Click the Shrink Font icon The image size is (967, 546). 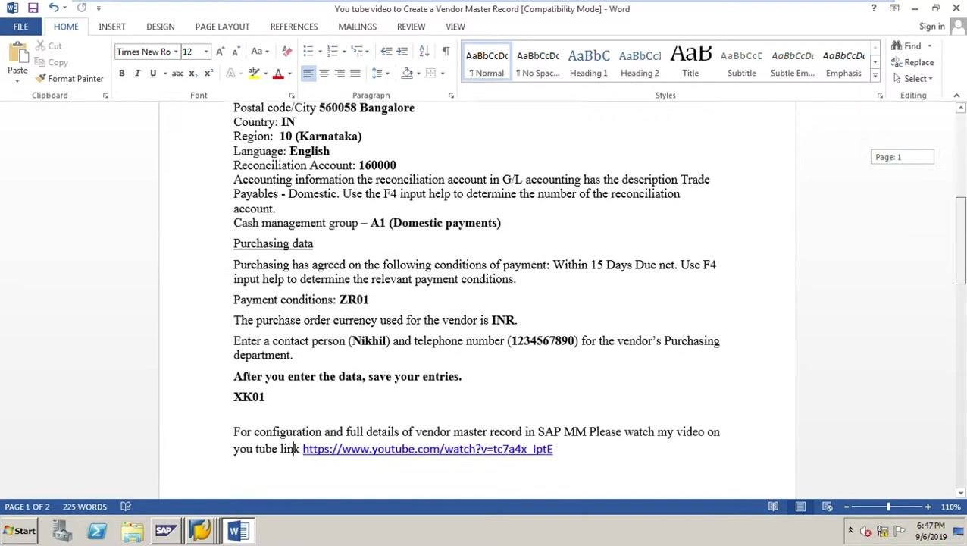coord(236,52)
